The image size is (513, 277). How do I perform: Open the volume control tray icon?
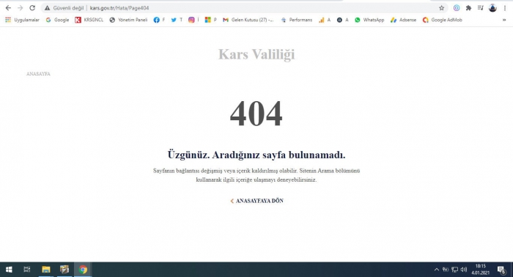click(x=464, y=270)
